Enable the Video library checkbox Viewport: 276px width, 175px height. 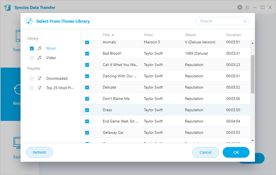(32, 58)
